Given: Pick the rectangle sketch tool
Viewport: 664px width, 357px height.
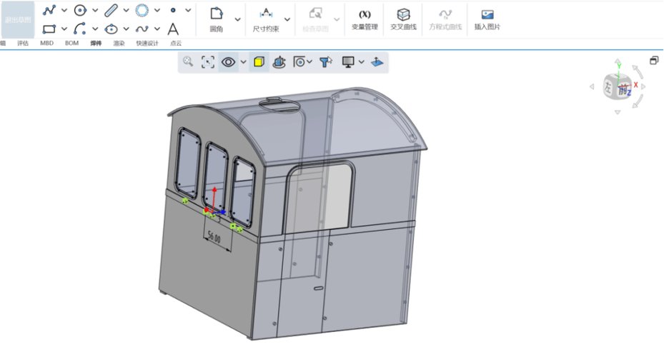Looking at the screenshot, I should point(49,29).
